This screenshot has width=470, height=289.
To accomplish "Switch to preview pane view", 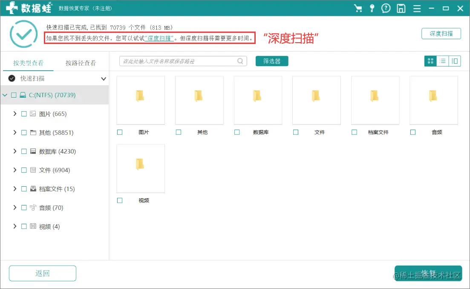I will click(455, 61).
